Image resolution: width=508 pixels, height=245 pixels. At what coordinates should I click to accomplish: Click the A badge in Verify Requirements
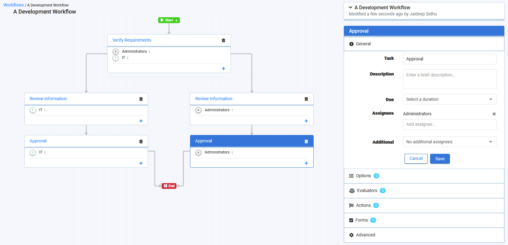click(x=116, y=51)
